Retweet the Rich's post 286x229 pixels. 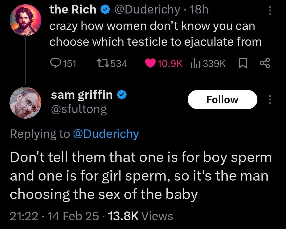(x=112, y=63)
